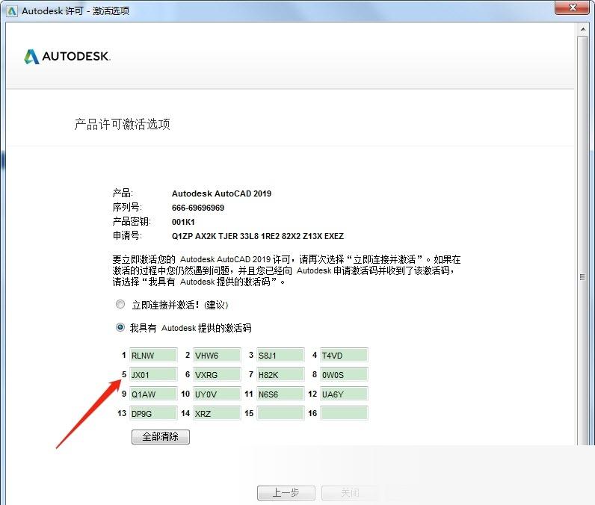595x505 pixels.
Task: Click activation code field 11 containing N6S6
Action: pos(280,394)
